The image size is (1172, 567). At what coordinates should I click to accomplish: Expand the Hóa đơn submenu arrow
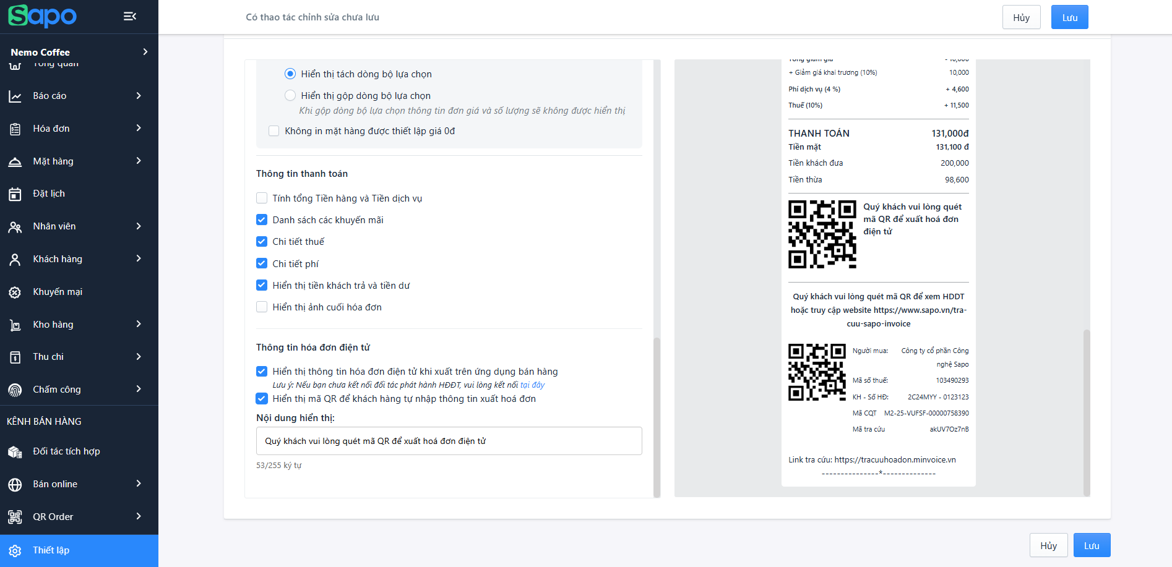tap(139, 128)
